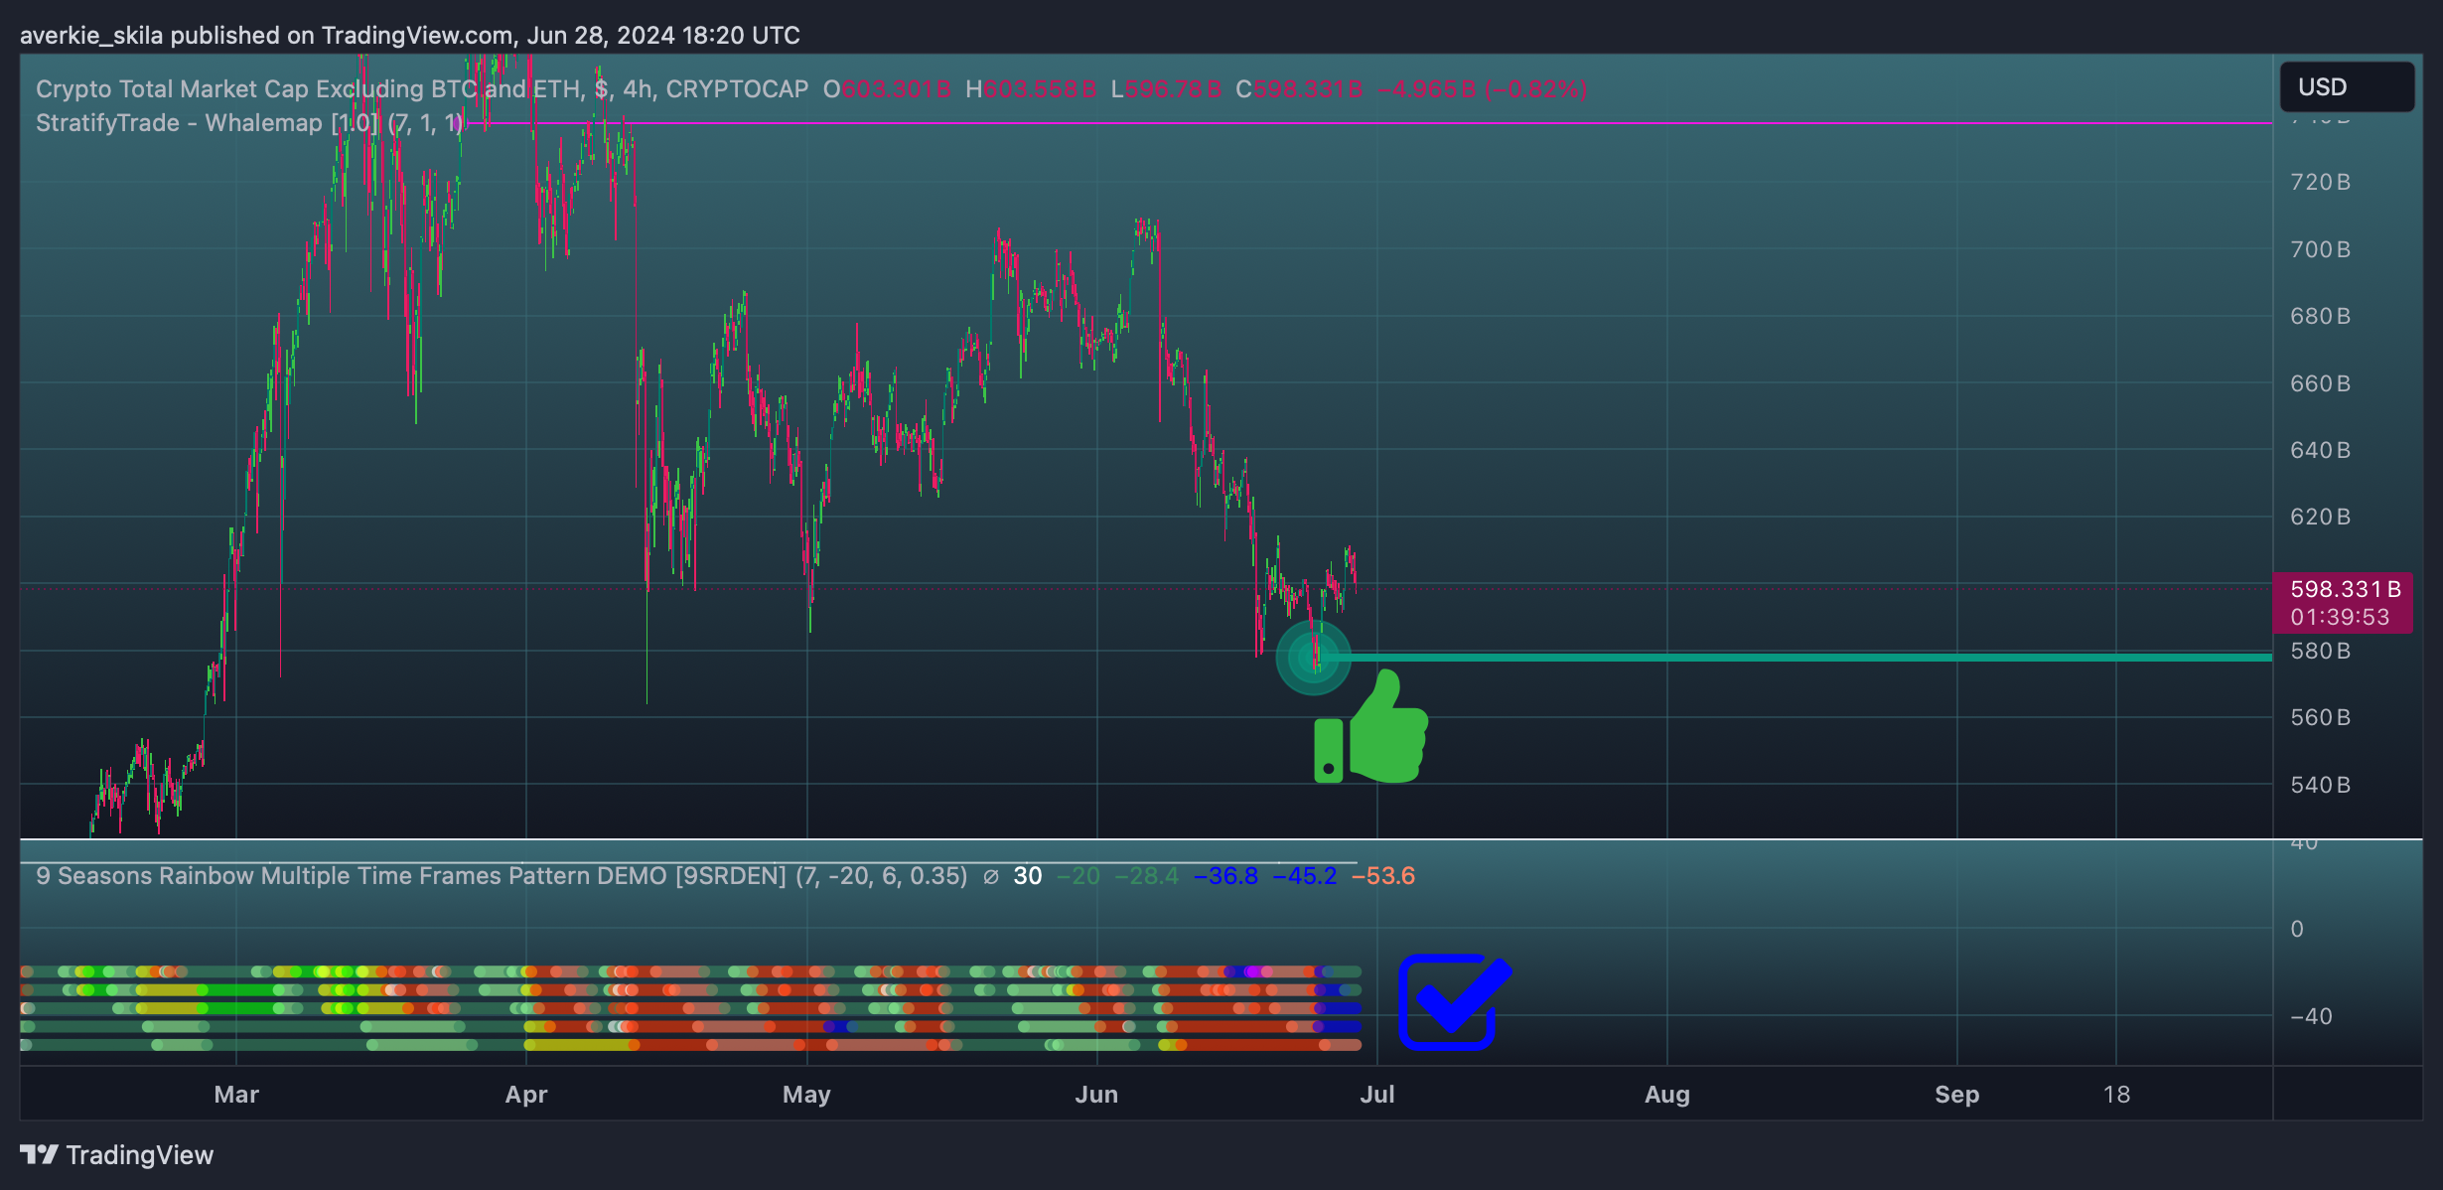Click the blue checkmark box icon
The height and width of the screenshot is (1190, 2443).
pyautogui.click(x=1455, y=1001)
